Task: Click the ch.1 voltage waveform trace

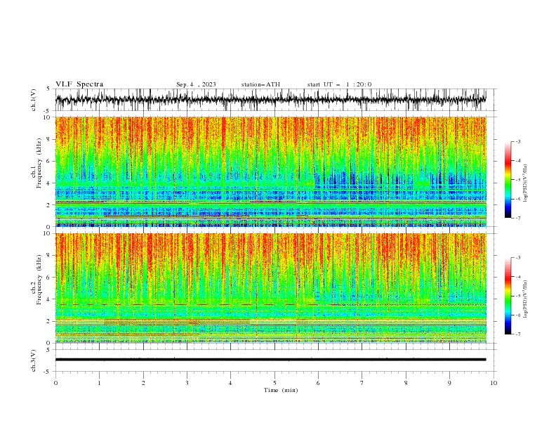Action: tap(270, 100)
